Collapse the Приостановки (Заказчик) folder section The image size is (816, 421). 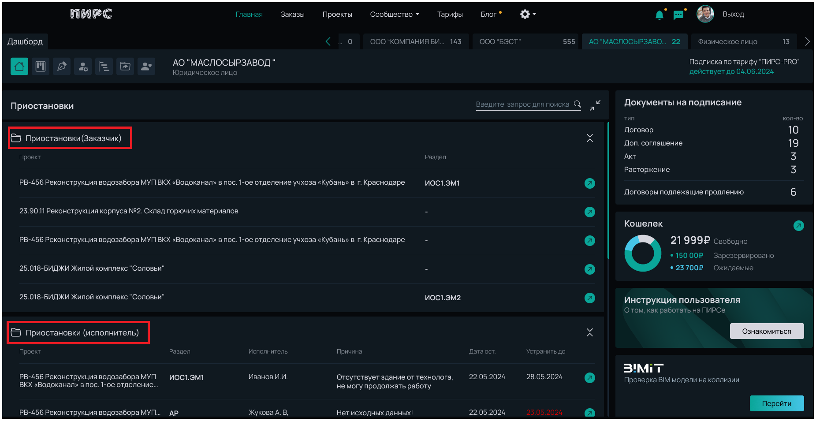(589, 138)
